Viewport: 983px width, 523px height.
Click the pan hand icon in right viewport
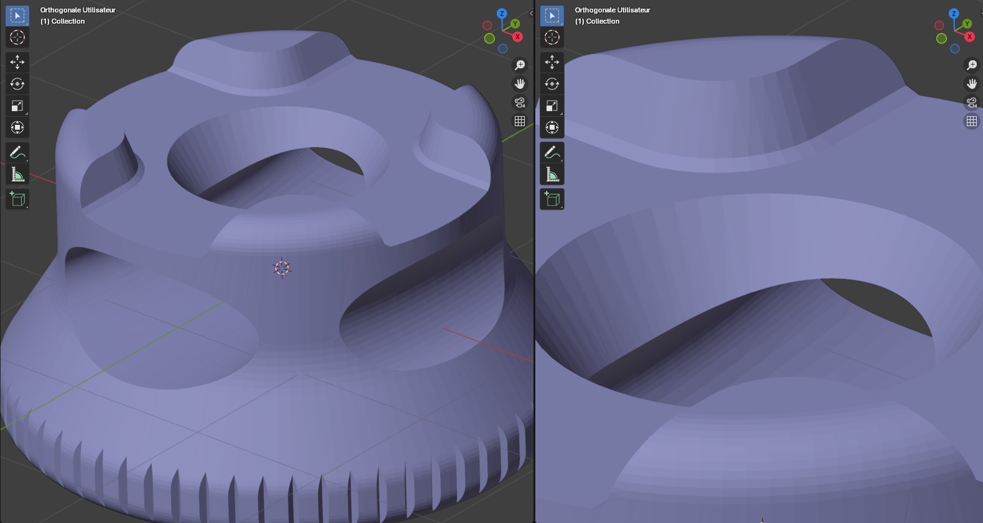click(x=972, y=84)
